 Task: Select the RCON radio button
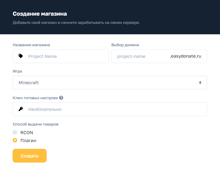click(15, 132)
